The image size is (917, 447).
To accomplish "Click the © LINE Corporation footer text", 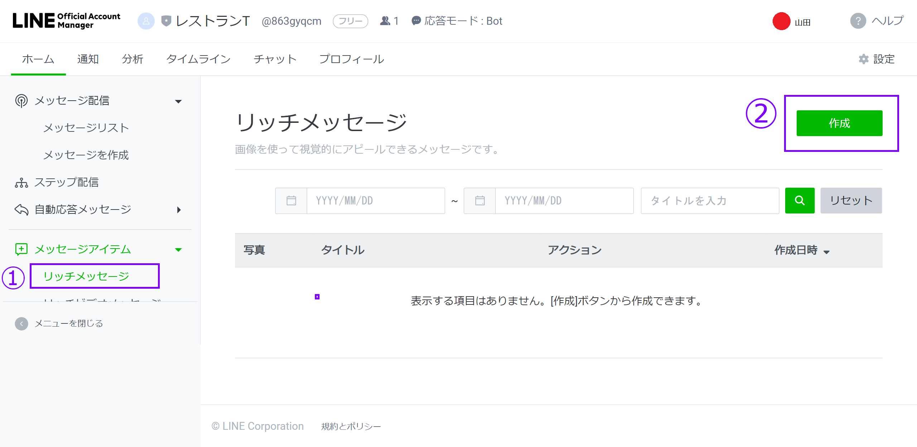I will tap(258, 426).
